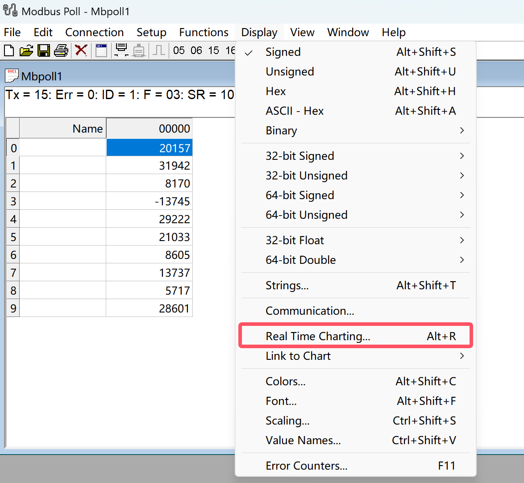Select cell value 29222
The height and width of the screenshot is (483, 524).
(x=150, y=219)
